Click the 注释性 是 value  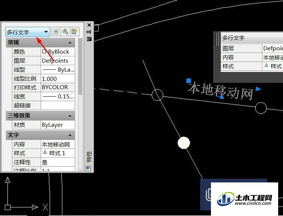coord(58,162)
